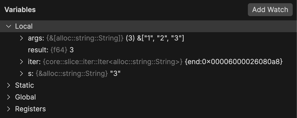Click the Variables panel title
297x118 pixels.
[x=20, y=10]
